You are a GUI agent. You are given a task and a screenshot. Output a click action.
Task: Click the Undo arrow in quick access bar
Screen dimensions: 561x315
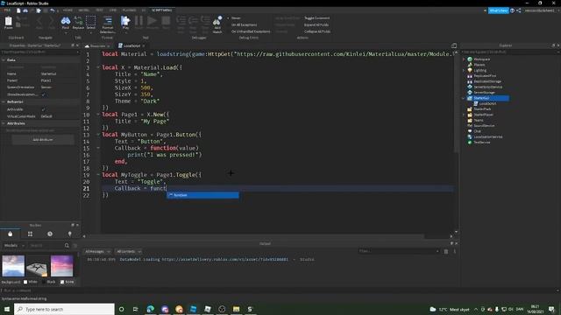pos(53,10)
